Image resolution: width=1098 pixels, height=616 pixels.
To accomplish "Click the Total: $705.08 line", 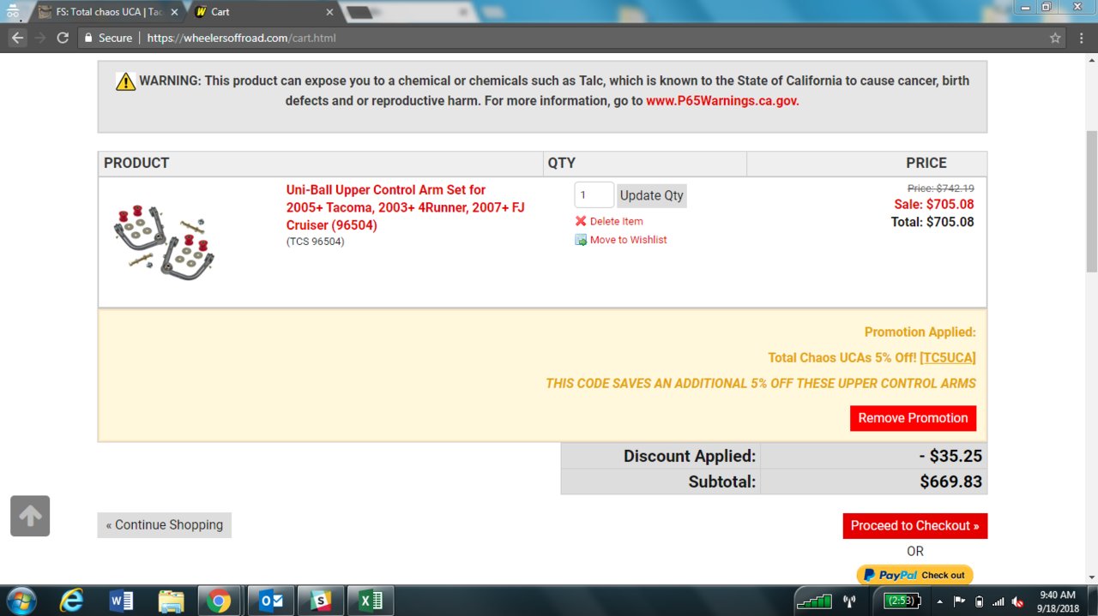I will pos(932,222).
